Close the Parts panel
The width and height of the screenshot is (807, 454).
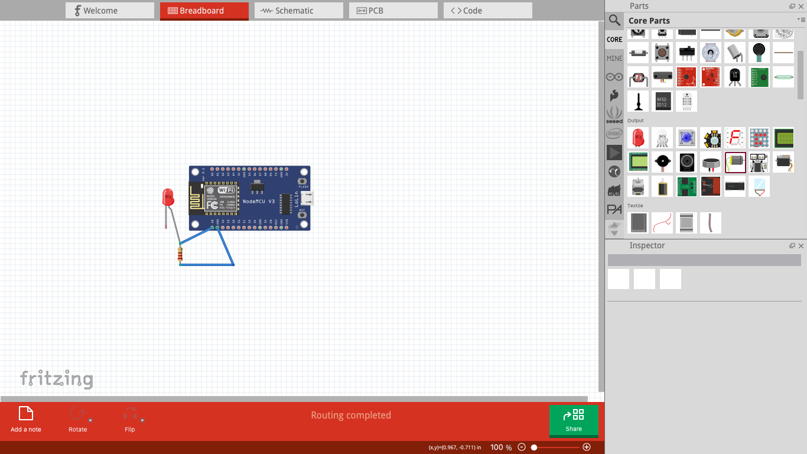pyautogui.click(x=801, y=6)
